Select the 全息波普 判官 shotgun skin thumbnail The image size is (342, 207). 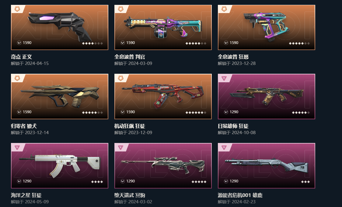[x=163, y=27]
